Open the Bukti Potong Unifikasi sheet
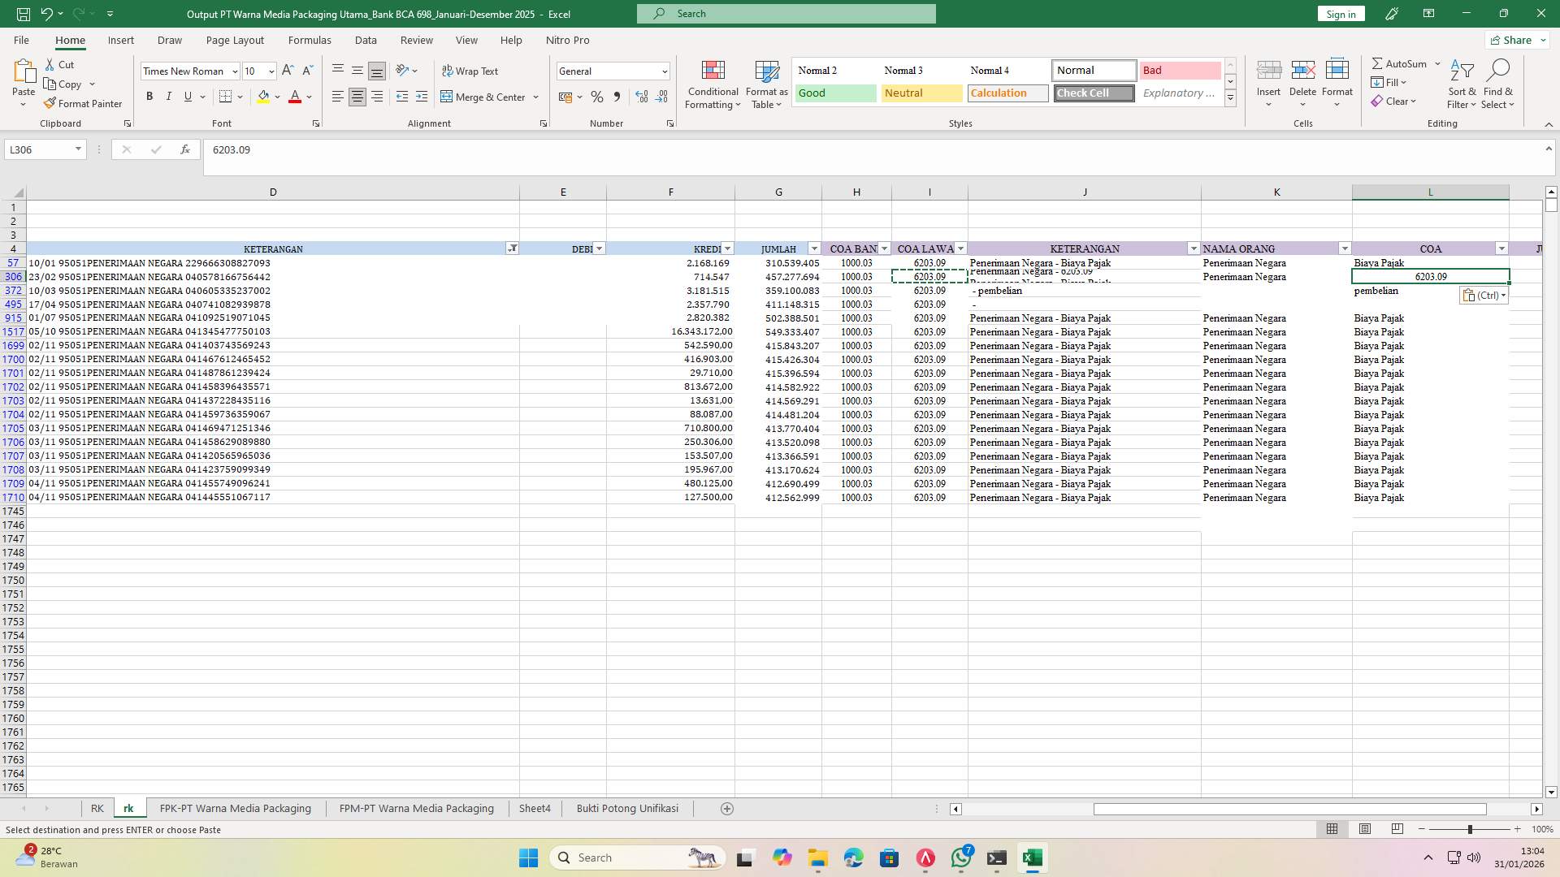 point(627,808)
